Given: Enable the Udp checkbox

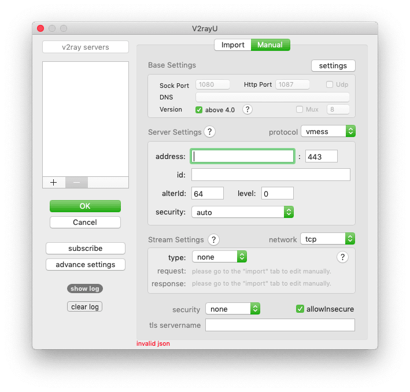Looking at the screenshot, I should point(330,84).
